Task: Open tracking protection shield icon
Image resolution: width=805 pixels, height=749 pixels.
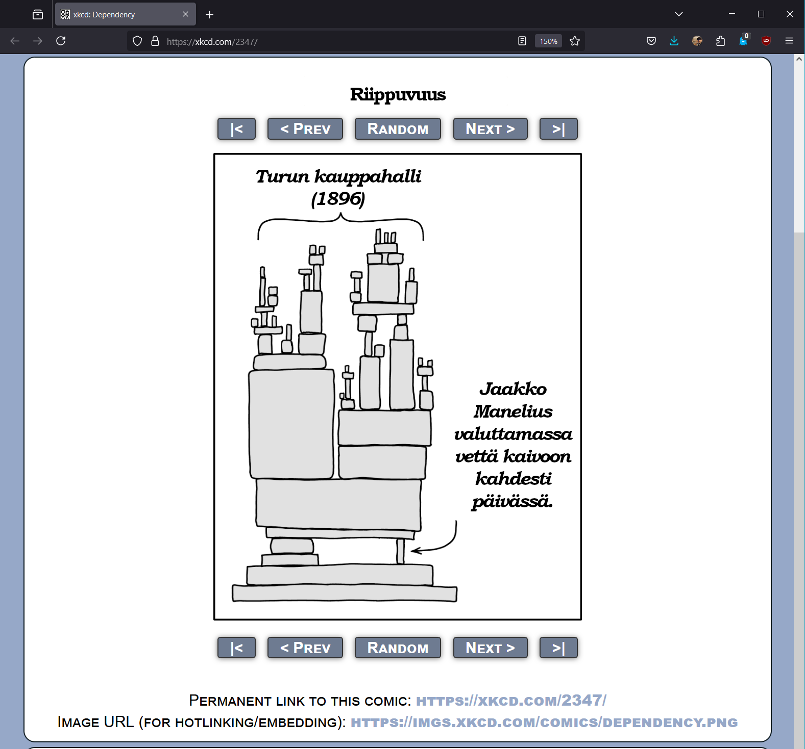Action: (x=137, y=41)
